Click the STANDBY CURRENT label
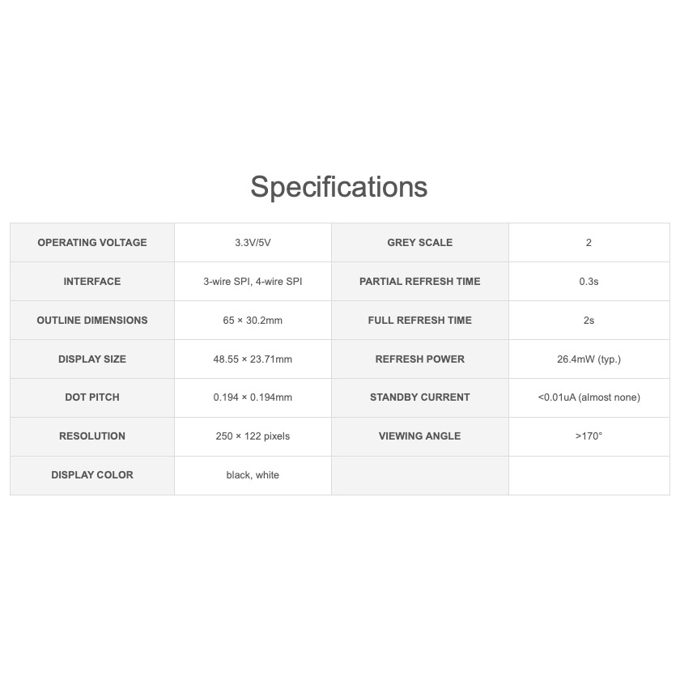This screenshot has height=680, width=680. [x=420, y=397]
